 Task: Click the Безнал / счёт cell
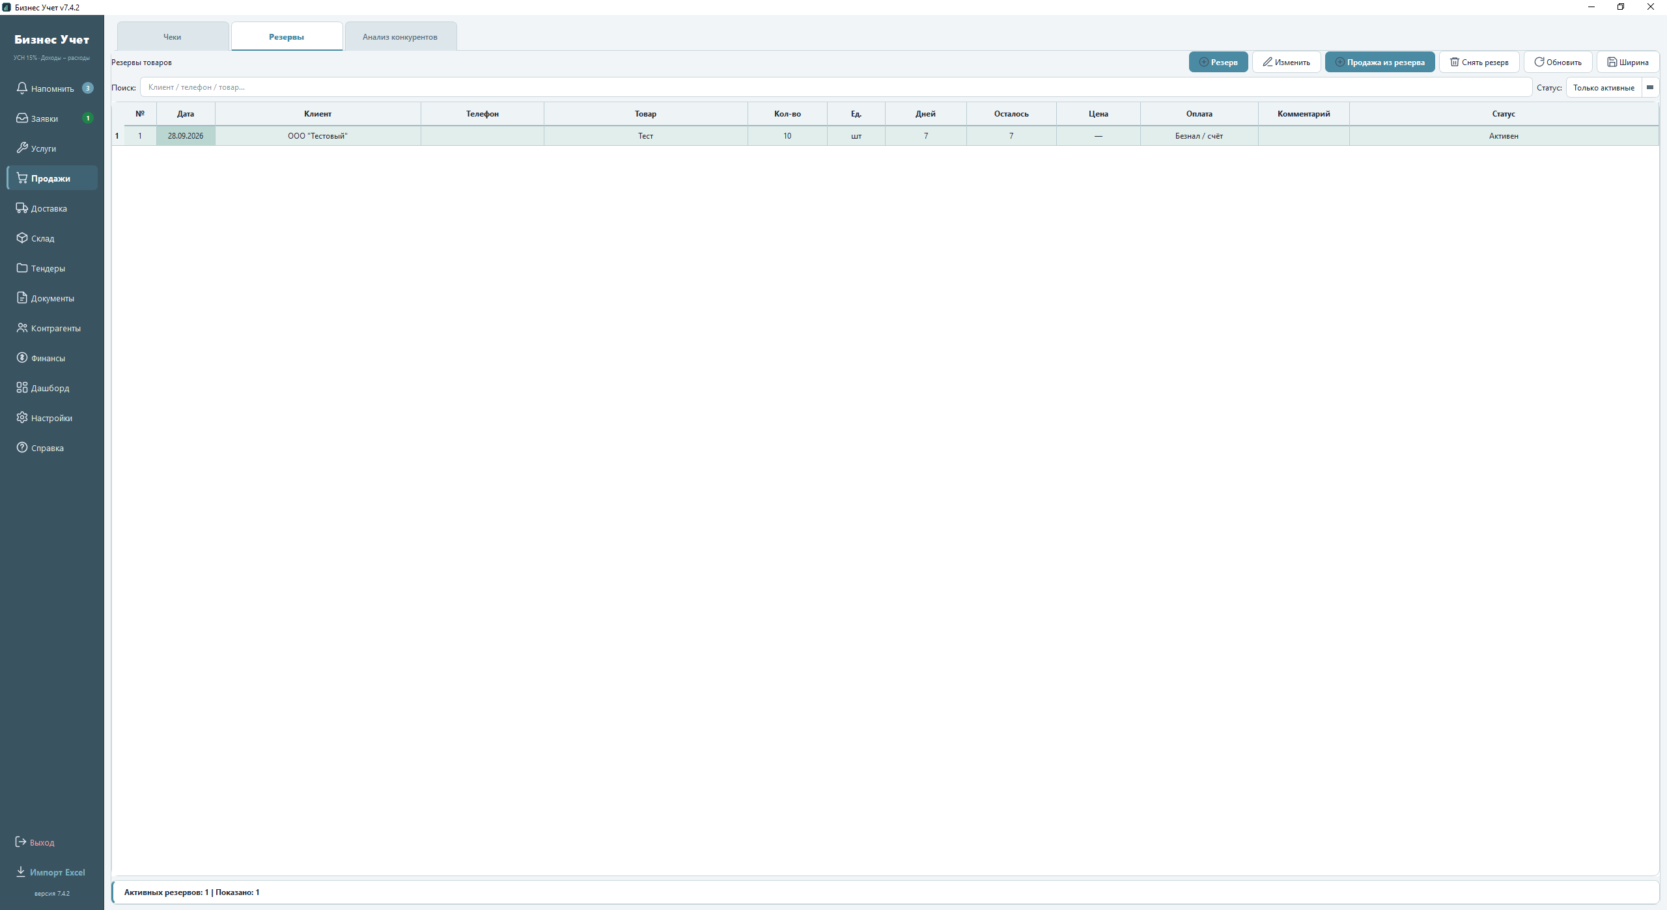point(1199,136)
